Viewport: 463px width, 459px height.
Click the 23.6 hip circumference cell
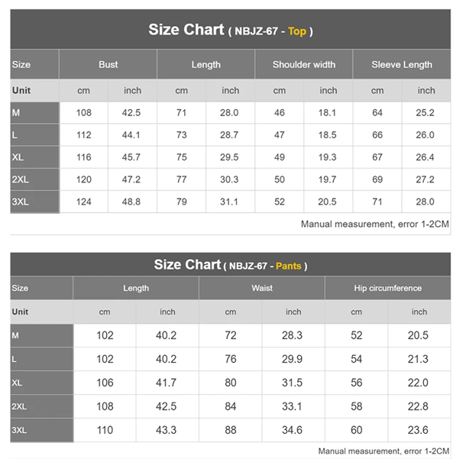pos(419,430)
